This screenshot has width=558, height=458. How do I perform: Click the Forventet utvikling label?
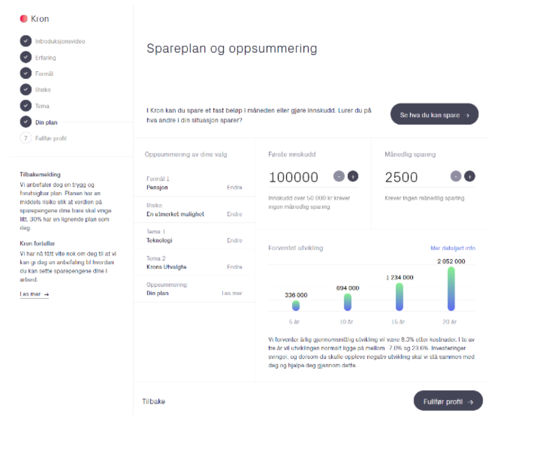point(296,248)
